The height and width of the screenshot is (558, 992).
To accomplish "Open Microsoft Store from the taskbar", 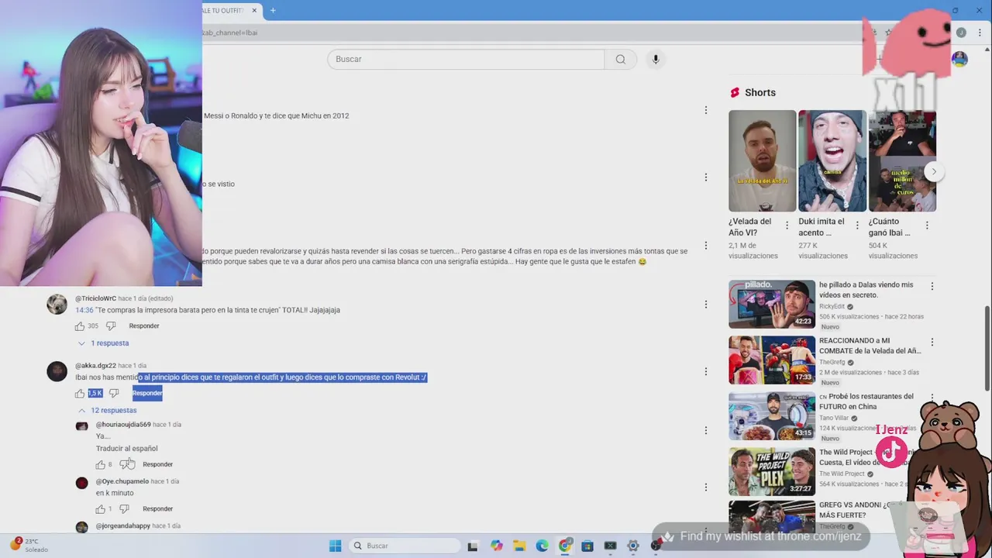I will click(587, 546).
